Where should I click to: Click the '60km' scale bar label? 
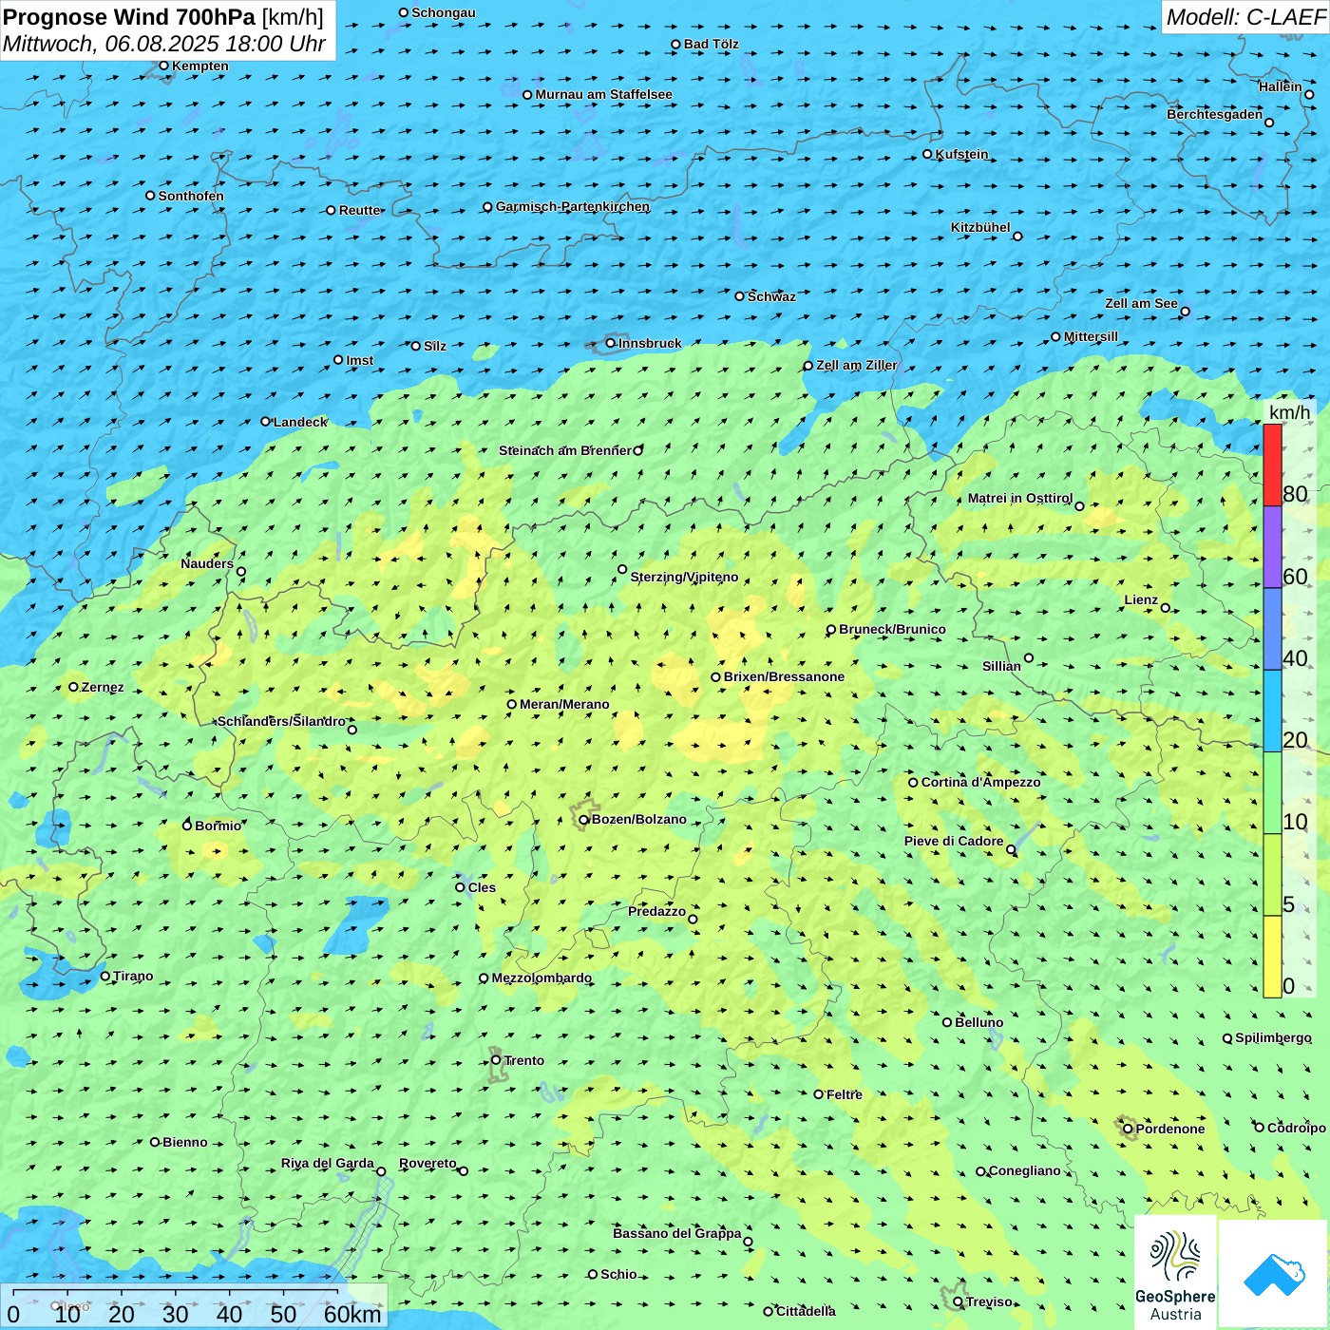[352, 1314]
